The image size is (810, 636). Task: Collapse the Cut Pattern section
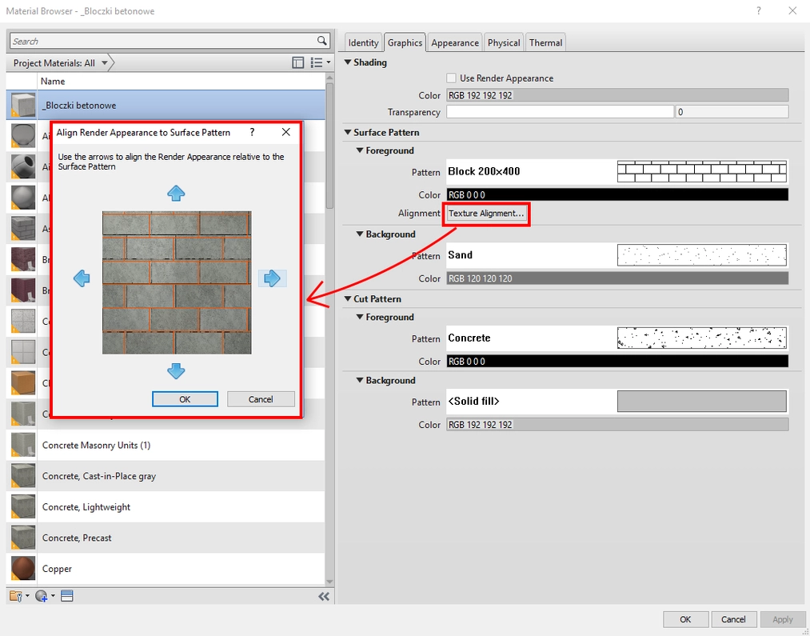click(x=347, y=298)
